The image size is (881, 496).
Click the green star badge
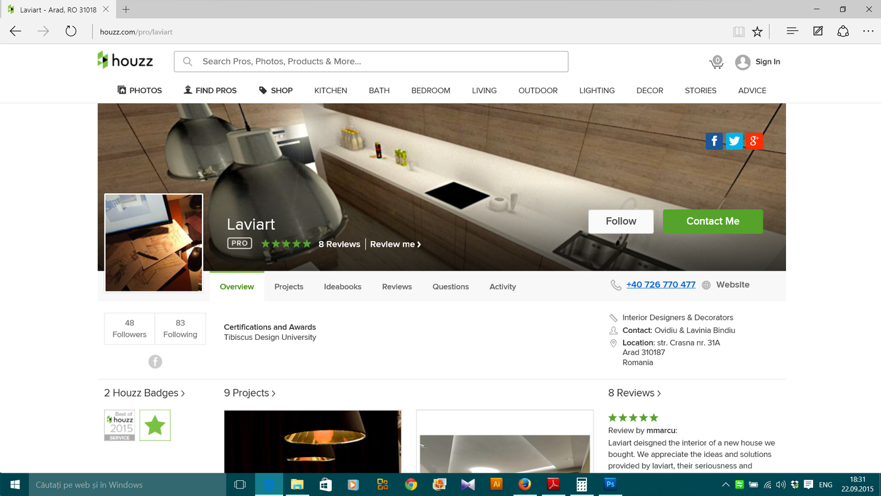coord(155,426)
